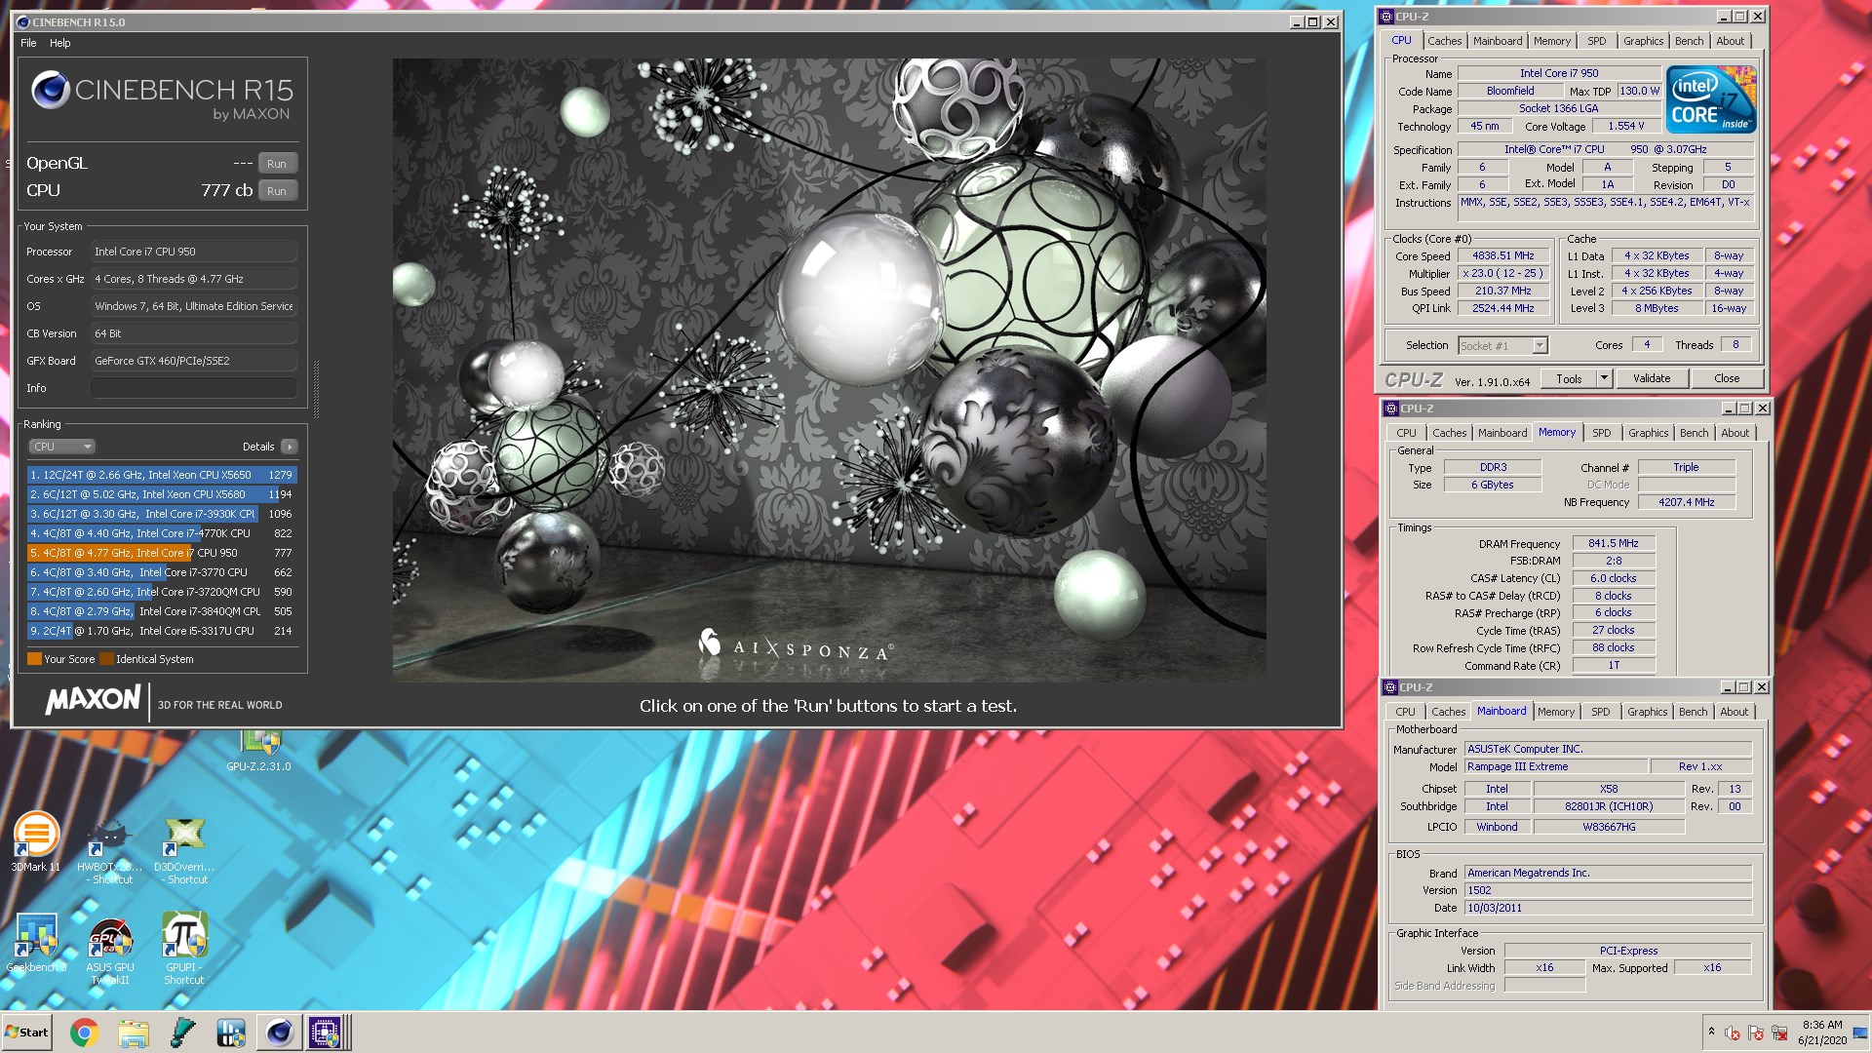The width and height of the screenshot is (1872, 1053).
Task: Open the File menu in Cinebench
Action: [x=28, y=43]
